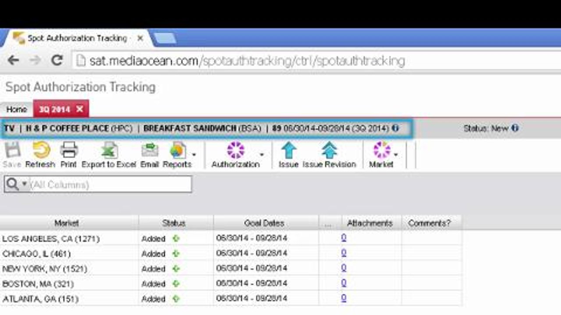Click the browser Forward arrow
561x315 pixels.
click(35, 60)
